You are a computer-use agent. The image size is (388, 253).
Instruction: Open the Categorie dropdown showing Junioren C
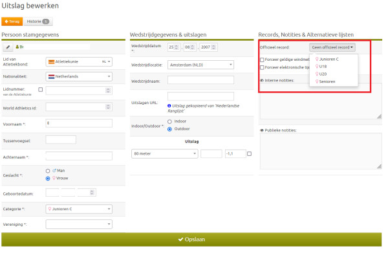pos(79,209)
